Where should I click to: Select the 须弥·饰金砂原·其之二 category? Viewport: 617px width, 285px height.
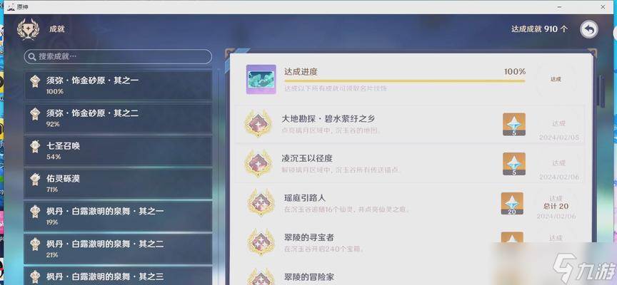(118, 118)
